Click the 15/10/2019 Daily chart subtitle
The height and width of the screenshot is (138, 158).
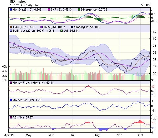[21, 5]
